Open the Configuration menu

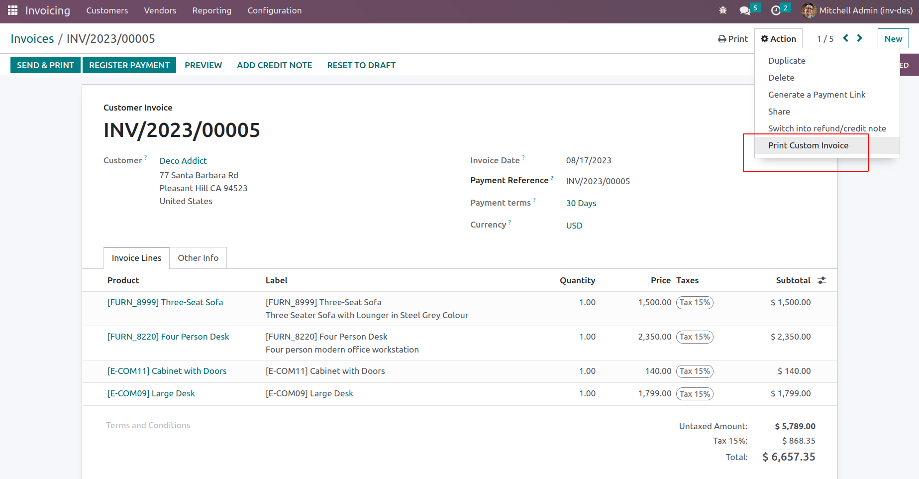(x=274, y=10)
